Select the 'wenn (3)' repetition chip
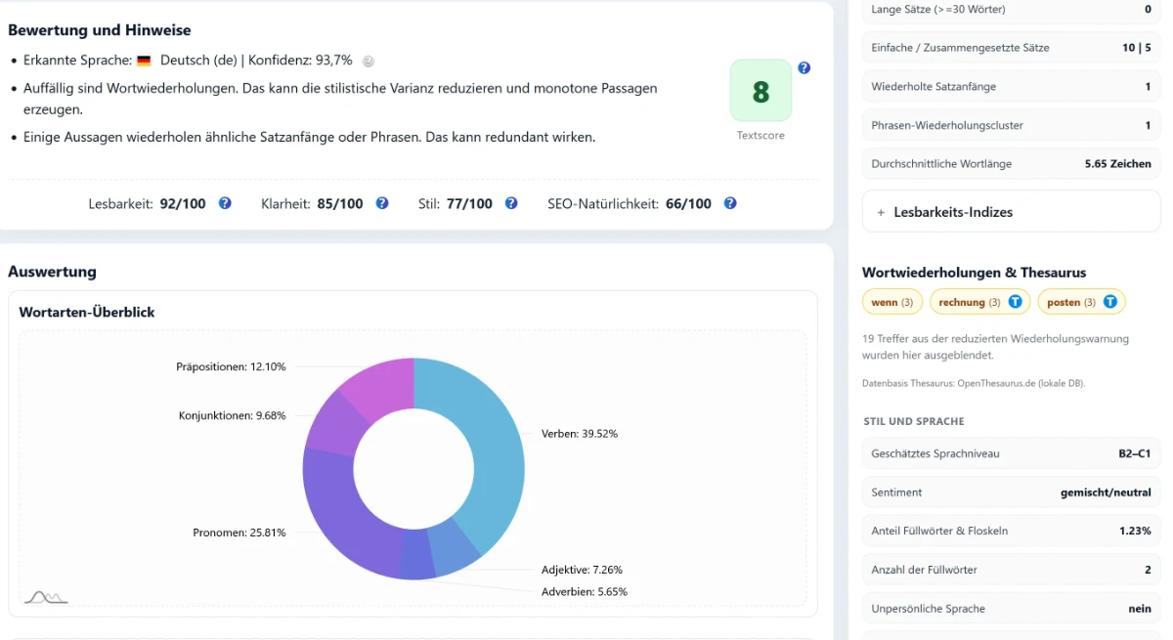 pos(891,302)
